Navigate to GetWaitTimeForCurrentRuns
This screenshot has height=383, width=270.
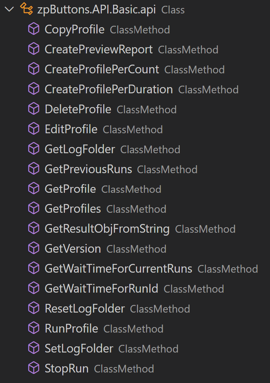(118, 269)
